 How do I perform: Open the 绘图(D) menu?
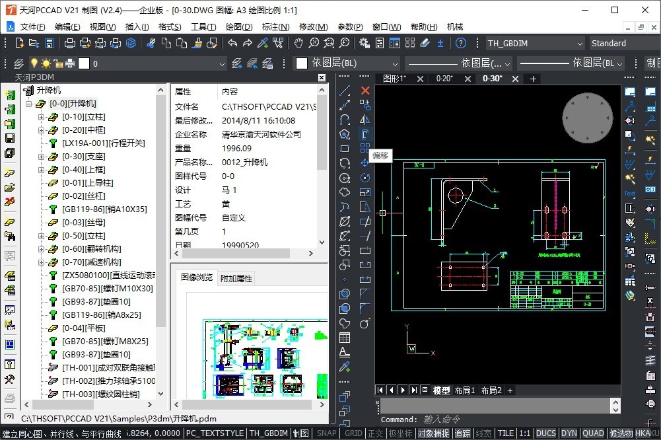tap(238, 27)
